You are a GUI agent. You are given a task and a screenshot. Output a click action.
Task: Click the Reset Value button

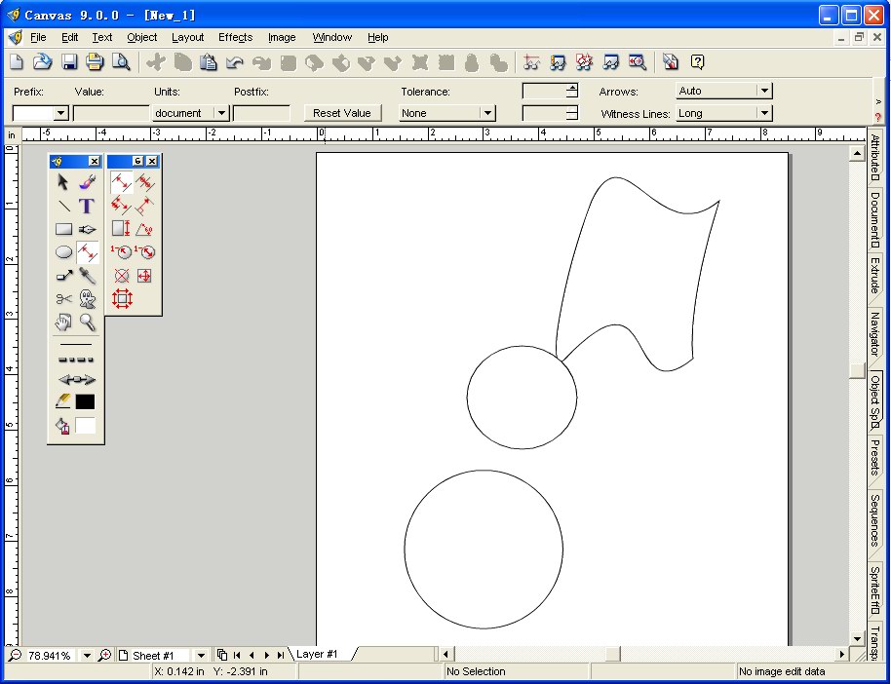coord(342,113)
